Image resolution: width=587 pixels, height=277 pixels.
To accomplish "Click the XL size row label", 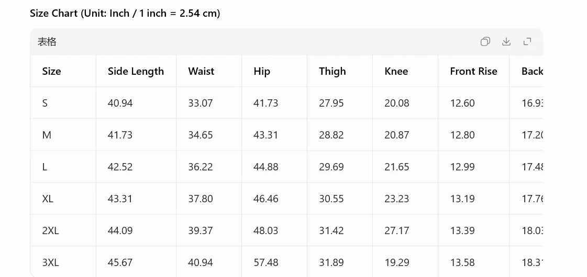I will [48, 199].
